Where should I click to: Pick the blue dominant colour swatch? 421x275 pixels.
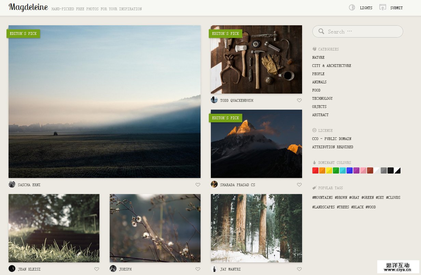(350, 170)
